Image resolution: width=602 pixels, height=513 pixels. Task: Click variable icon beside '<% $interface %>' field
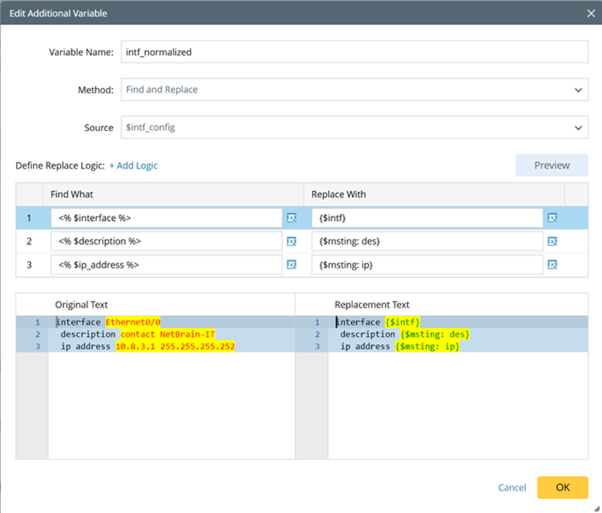pyautogui.click(x=291, y=218)
